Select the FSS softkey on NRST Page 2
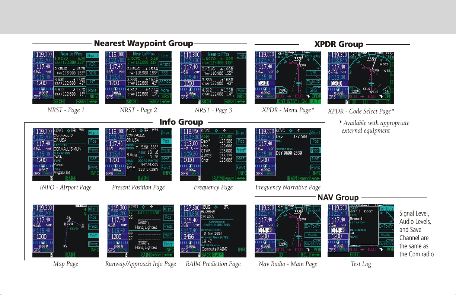The image size is (456, 295). point(165,73)
